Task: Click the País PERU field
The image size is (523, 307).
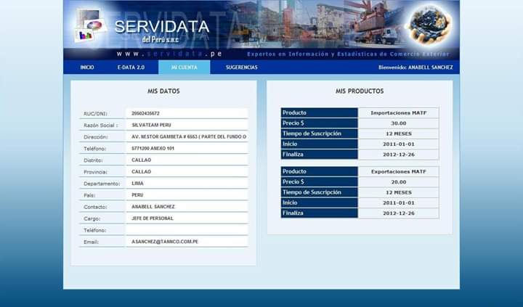Action: coord(187,195)
